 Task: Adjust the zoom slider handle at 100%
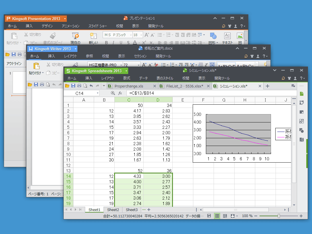coord(279,216)
